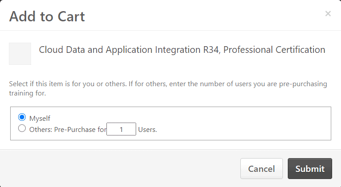Choose the Others Pre-Purchase radio option
Viewport: 341px width, 187px height.
click(x=22, y=128)
